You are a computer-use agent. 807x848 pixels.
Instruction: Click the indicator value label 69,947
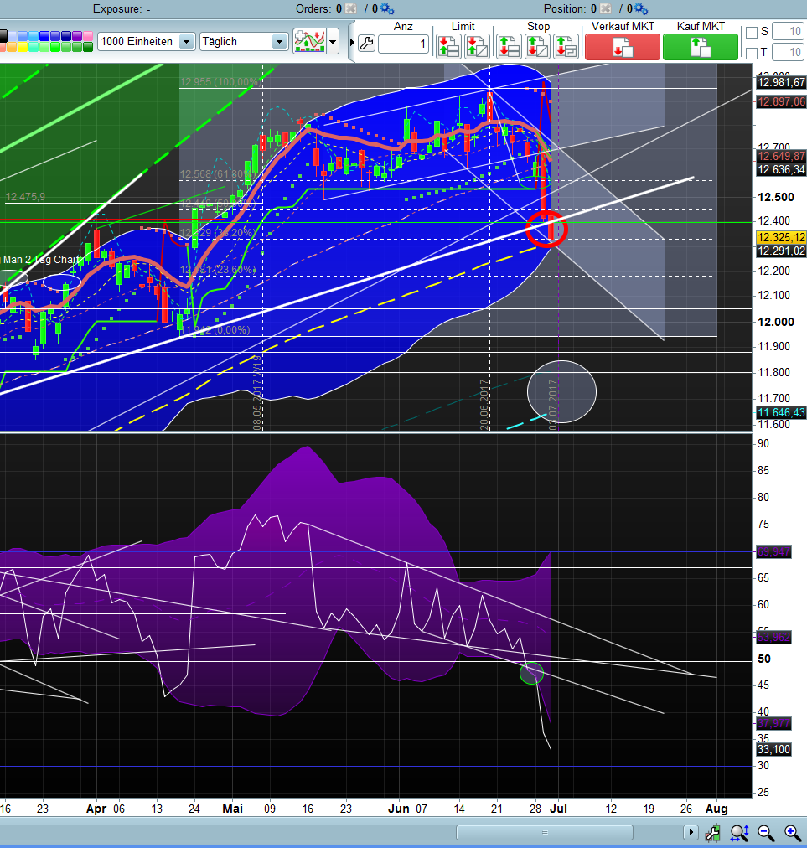click(773, 551)
